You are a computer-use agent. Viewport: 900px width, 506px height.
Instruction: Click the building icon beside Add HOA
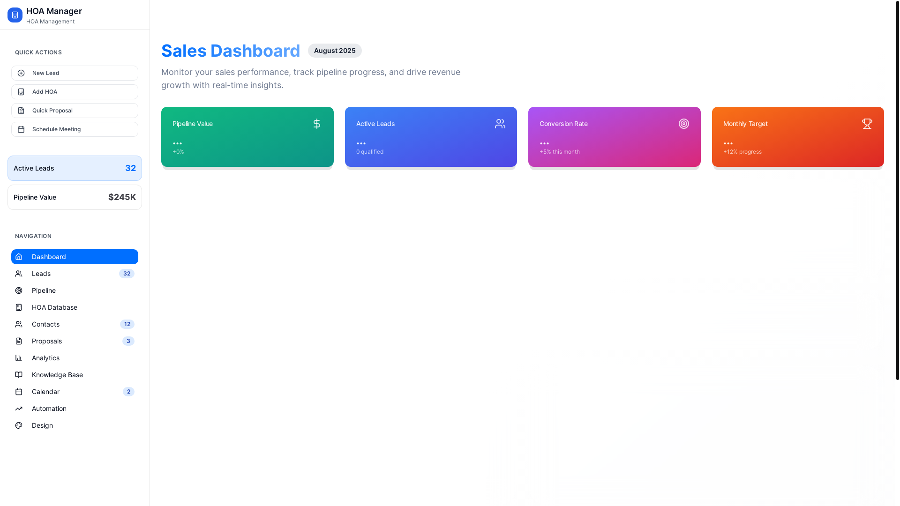[x=21, y=92]
